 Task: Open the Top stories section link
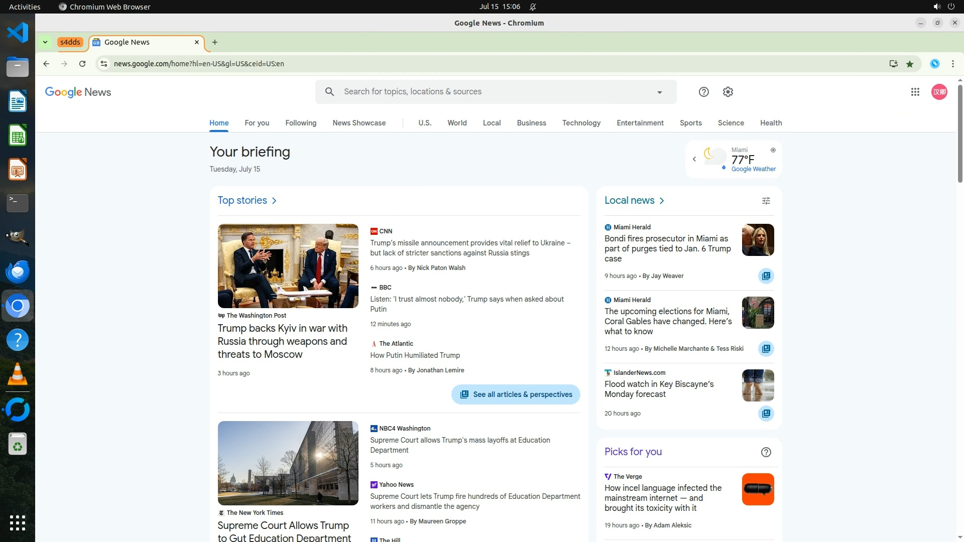tap(247, 200)
